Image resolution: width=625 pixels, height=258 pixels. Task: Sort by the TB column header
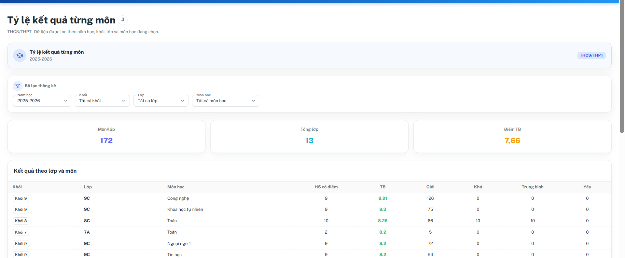(x=383, y=187)
